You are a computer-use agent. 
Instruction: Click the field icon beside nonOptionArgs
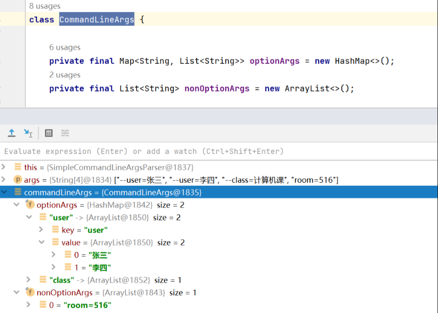(x=30, y=293)
